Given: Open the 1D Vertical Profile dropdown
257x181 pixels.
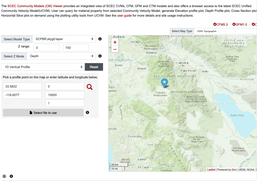Looking at the screenshot, I should point(43,67).
